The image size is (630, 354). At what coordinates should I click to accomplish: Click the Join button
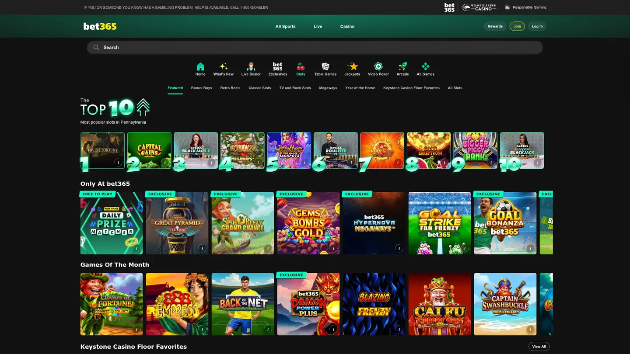(517, 26)
